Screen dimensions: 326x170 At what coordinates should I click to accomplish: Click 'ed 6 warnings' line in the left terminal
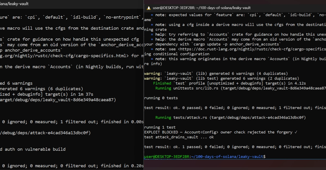click(16, 83)
